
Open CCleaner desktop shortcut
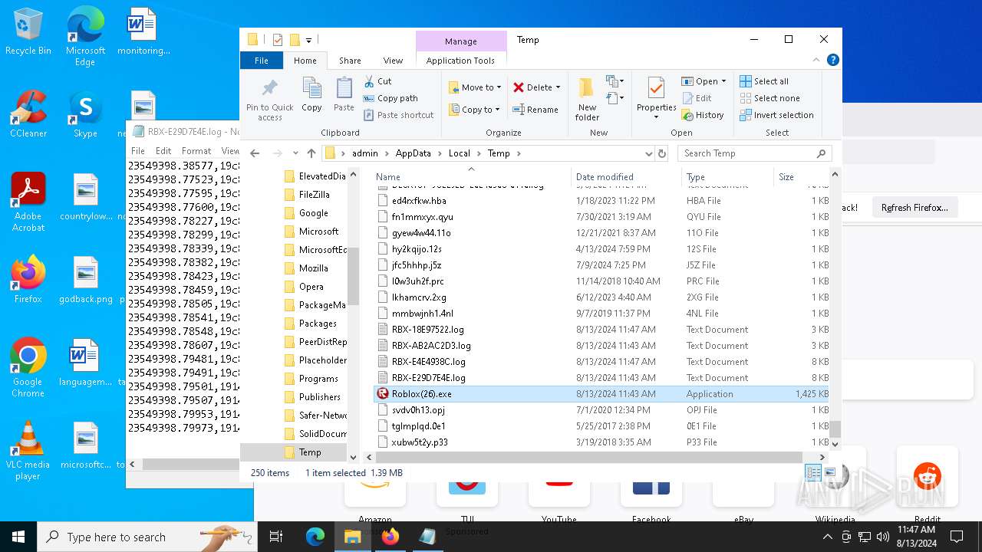tap(28, 113)
